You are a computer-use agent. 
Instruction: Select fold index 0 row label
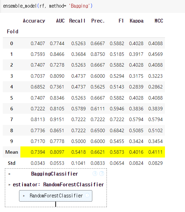(12, 43)
